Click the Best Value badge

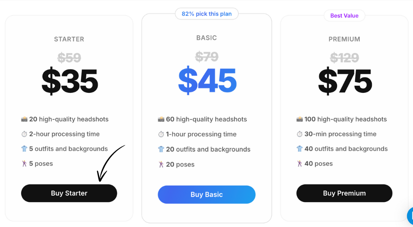click(x=344, y=16)
